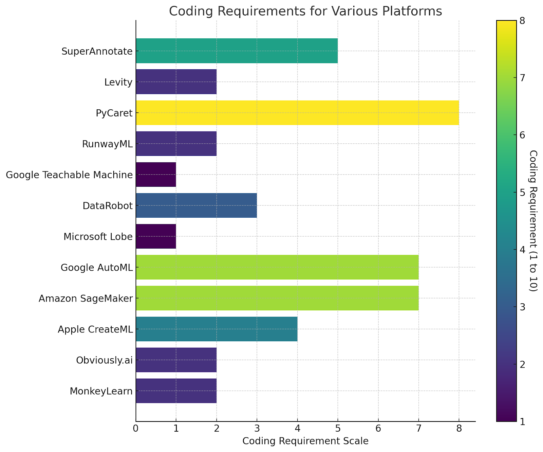Select the 'RunwayML' axis label
543x452 pixels.
[x=108, y=144]
